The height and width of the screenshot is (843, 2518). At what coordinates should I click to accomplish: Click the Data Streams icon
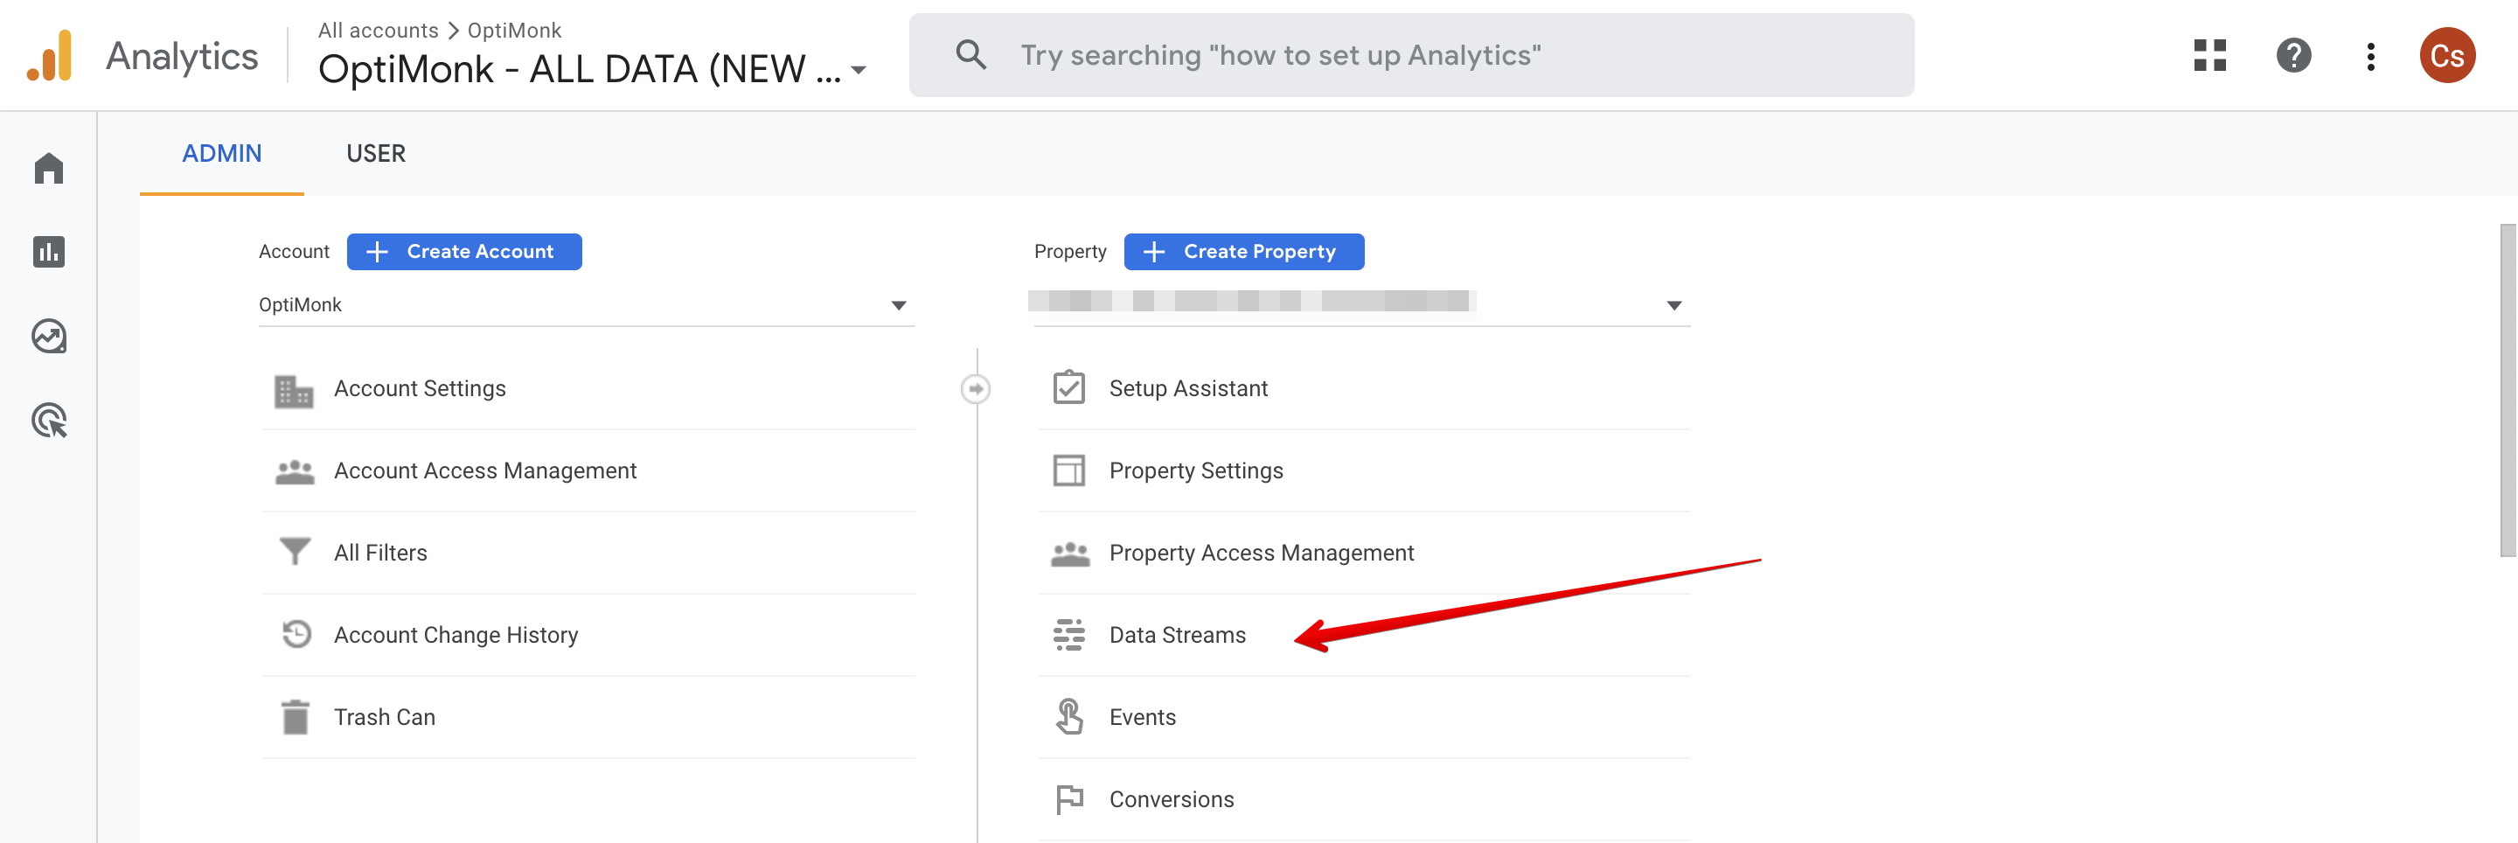point(1068,635)
